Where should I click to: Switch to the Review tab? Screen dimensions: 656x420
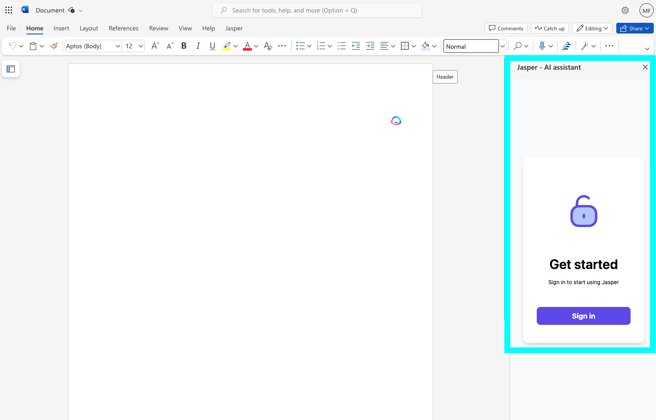point(159,28)
